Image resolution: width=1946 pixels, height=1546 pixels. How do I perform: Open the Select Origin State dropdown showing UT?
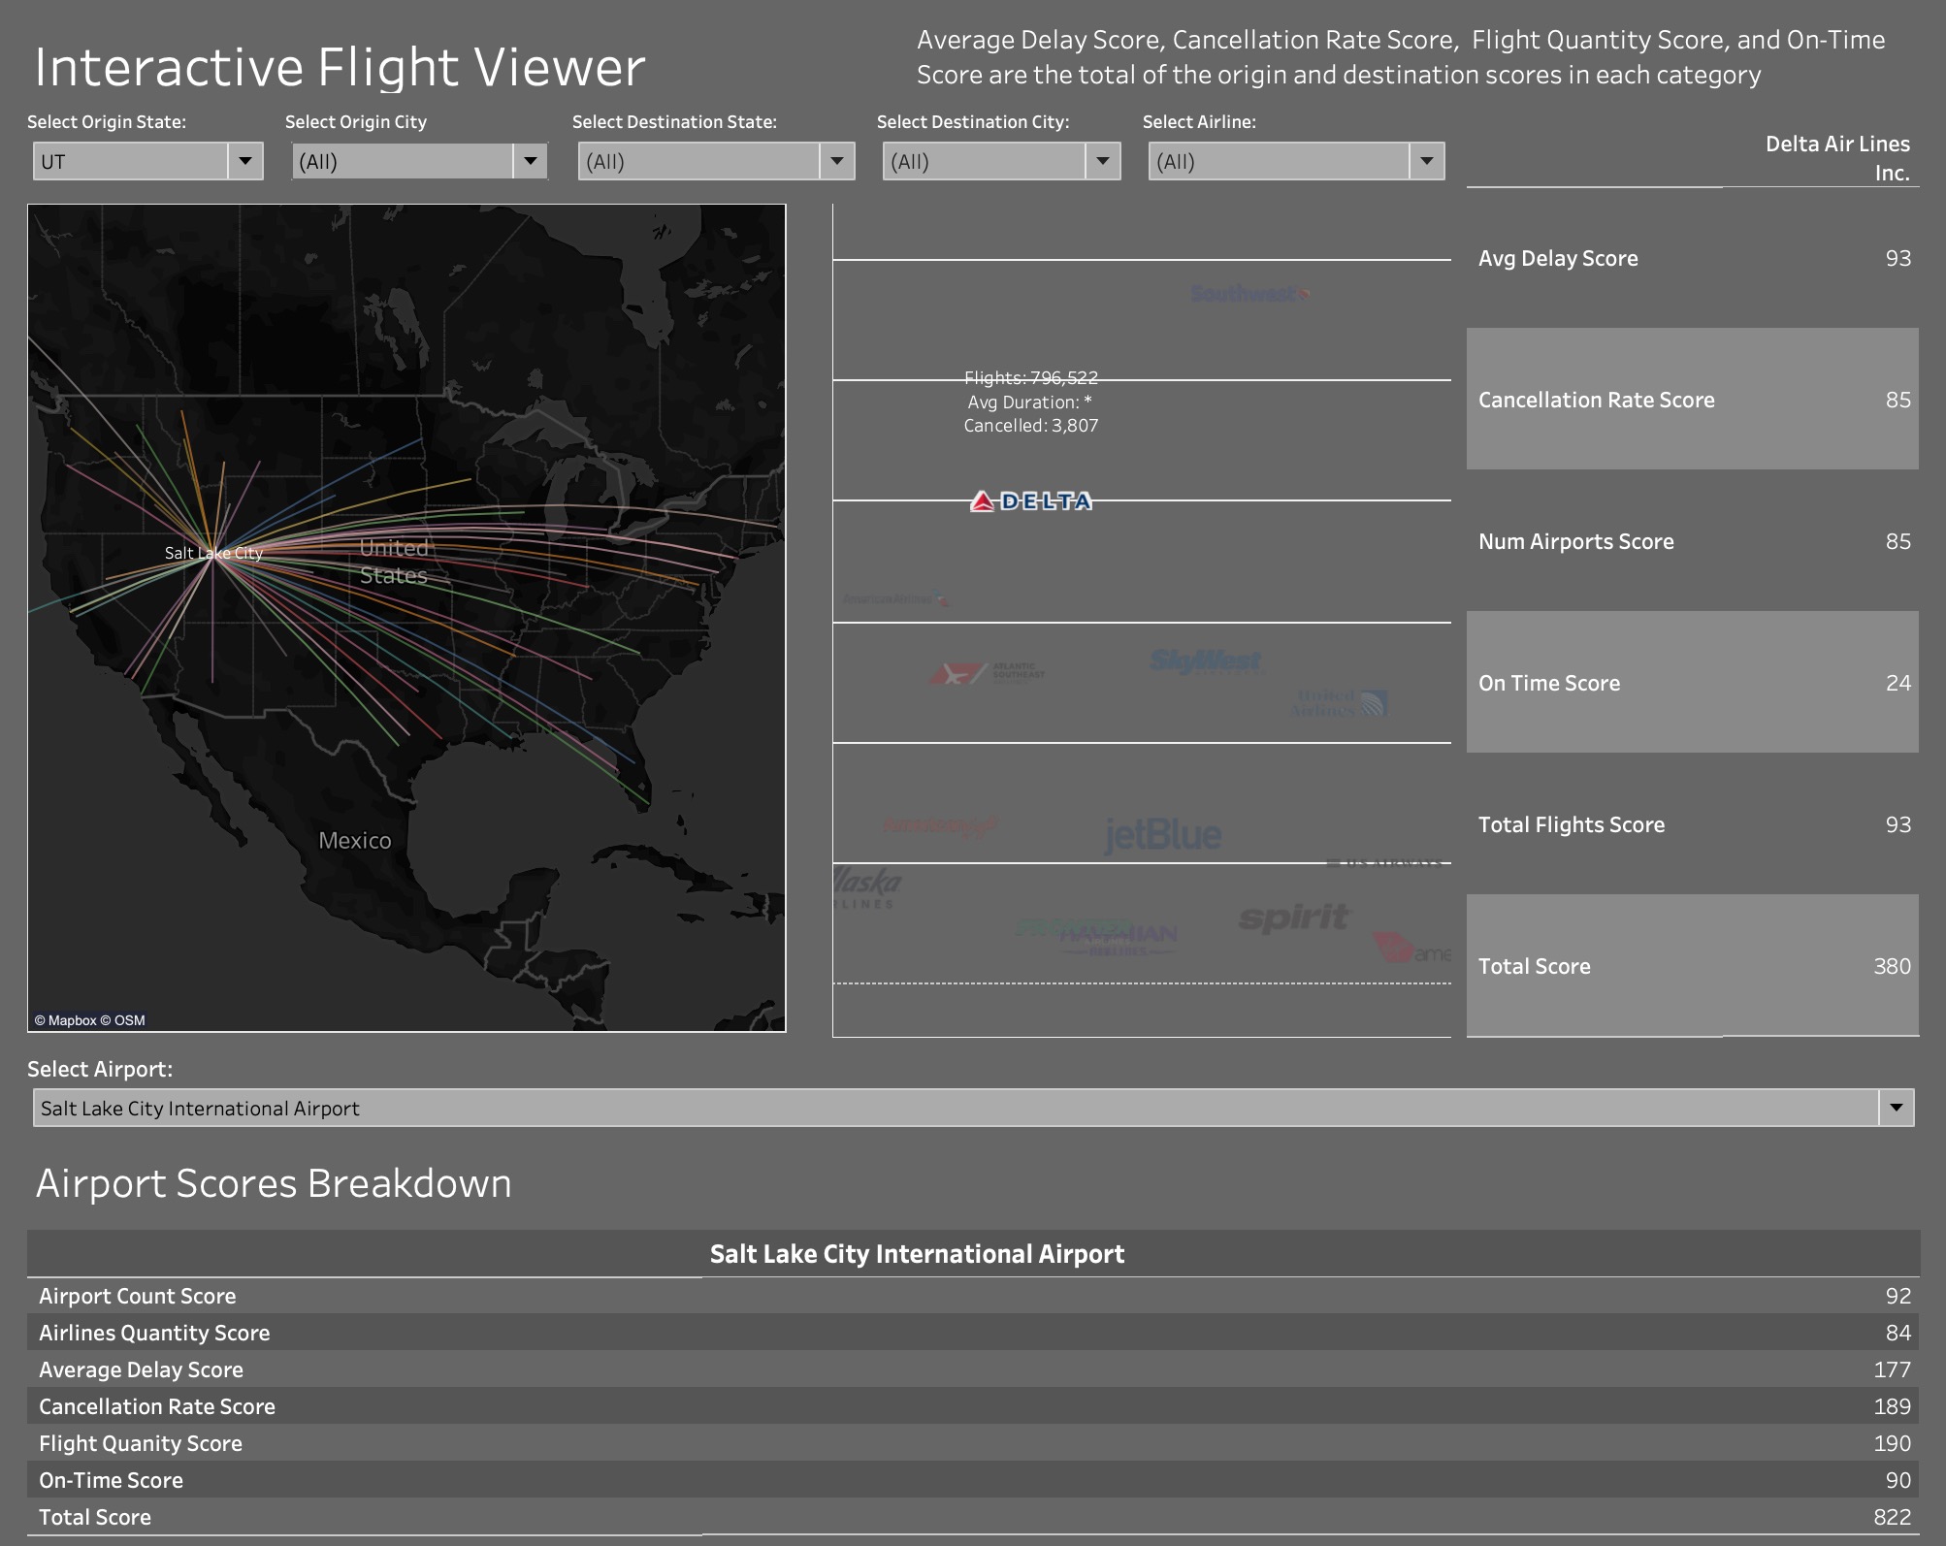[x=246, y=161]
